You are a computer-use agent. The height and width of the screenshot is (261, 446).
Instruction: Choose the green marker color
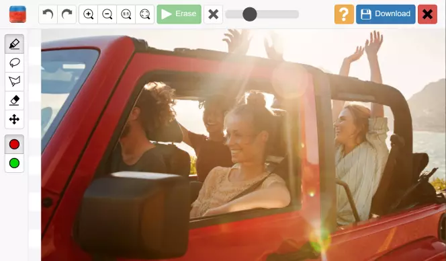pyautogui.click(x=14, y=163)
